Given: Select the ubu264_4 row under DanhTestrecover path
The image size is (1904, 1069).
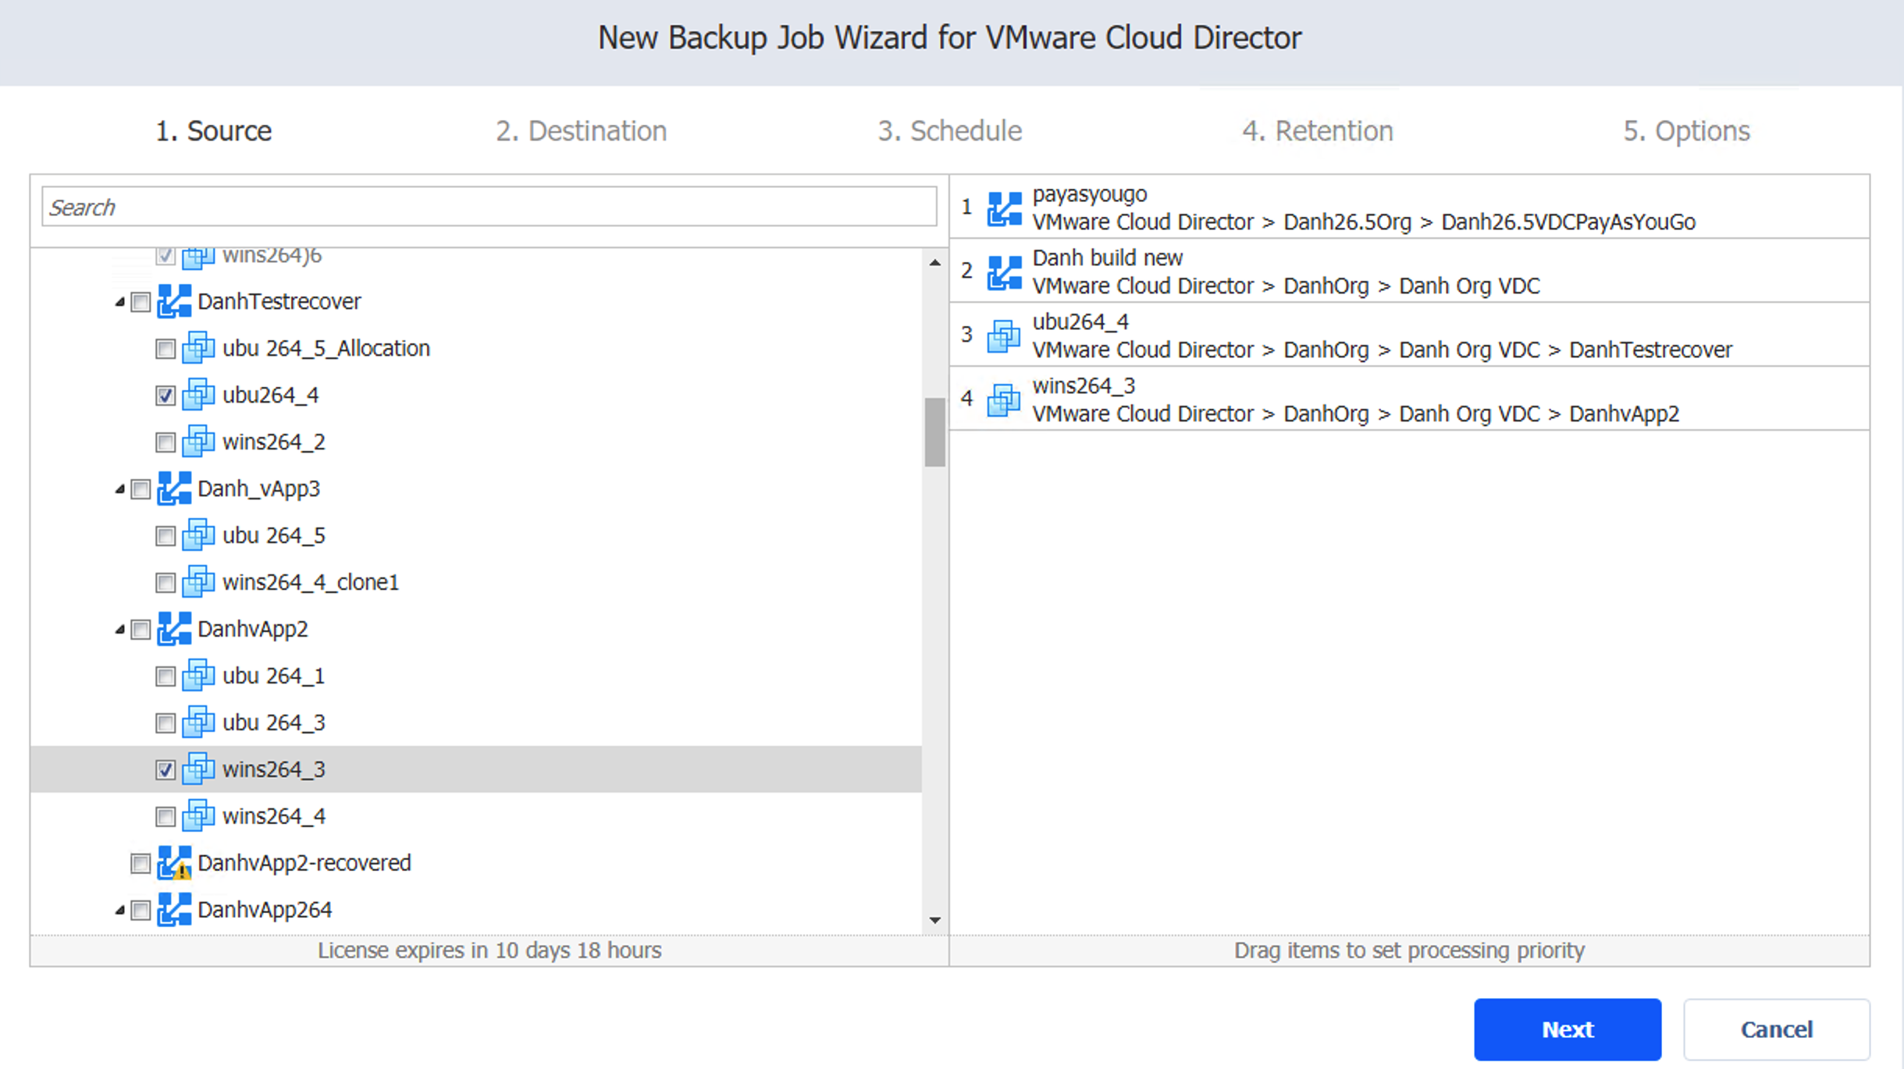Looking at the screenshot, I should [x=1410, y=336].
